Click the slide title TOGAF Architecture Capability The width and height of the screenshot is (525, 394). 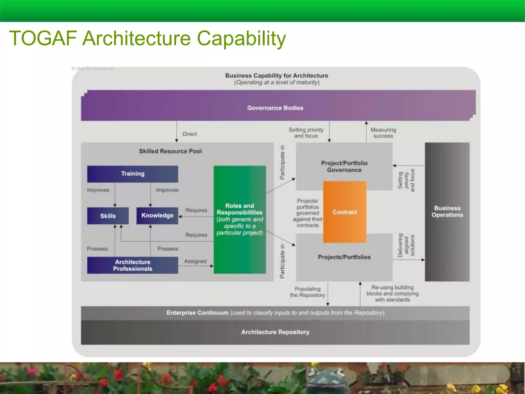pos(147,38)
